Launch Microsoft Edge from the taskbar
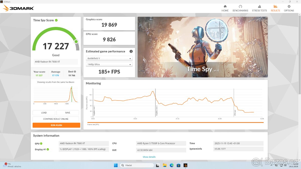 [x=172, y=165]
